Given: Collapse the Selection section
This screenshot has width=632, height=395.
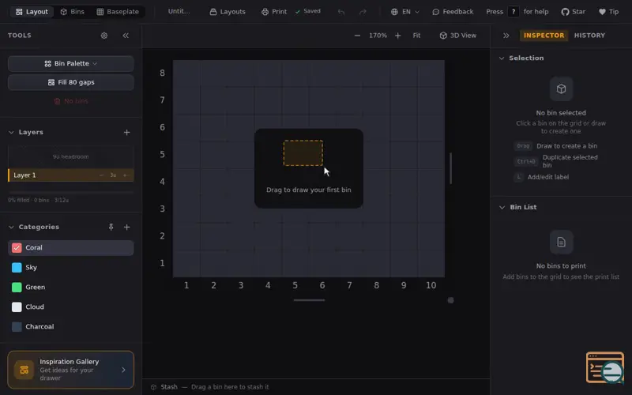Looking at the screenshot, I should click(x=502, y=58).
